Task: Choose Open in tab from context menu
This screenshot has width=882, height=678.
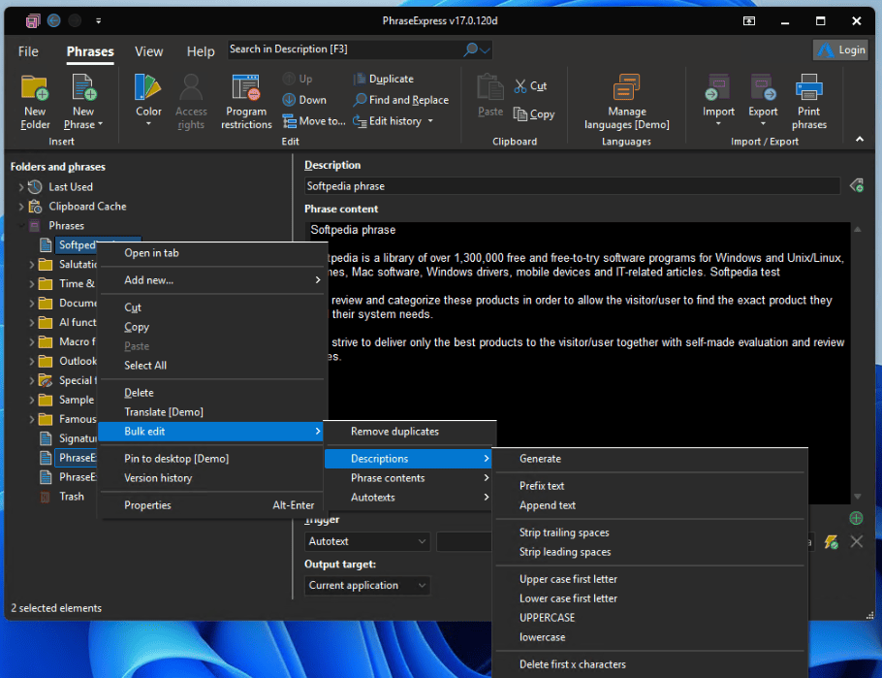Action: (212, 253)
